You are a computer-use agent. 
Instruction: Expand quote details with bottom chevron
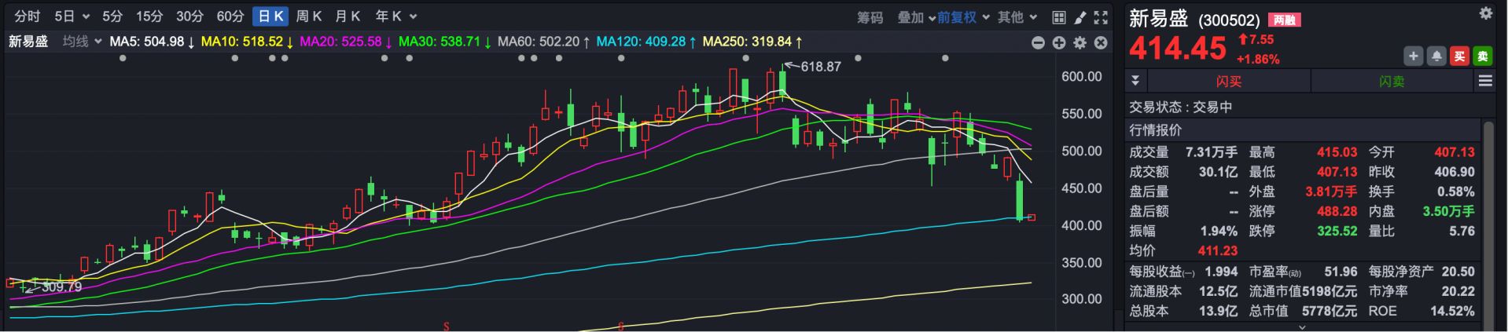point(1303,327)
